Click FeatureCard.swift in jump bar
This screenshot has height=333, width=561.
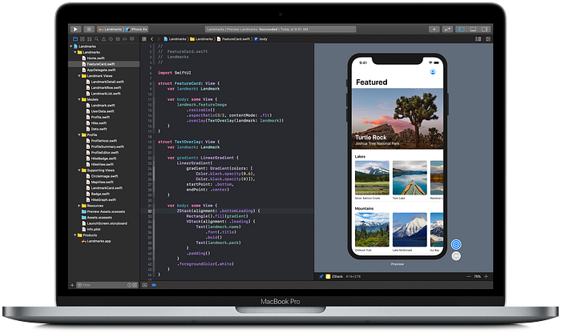click(233, 39)
